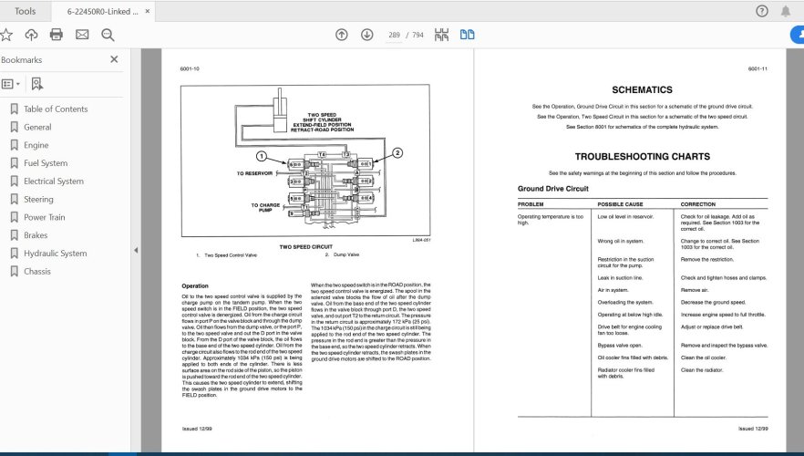The image size is (804, 456).
Task: Click the page number field showing 289
Action: tap(394, 35)
